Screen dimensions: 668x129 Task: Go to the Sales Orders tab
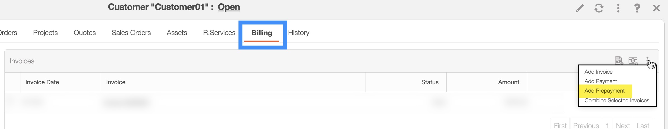tap(131, 33)
